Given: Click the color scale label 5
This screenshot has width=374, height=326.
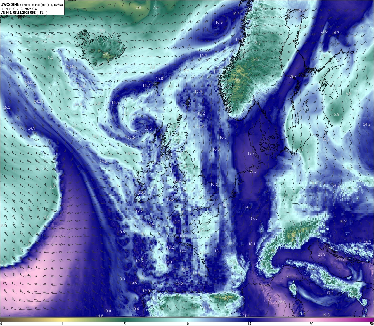Looking at the screenshot, I should pos(125,324).
